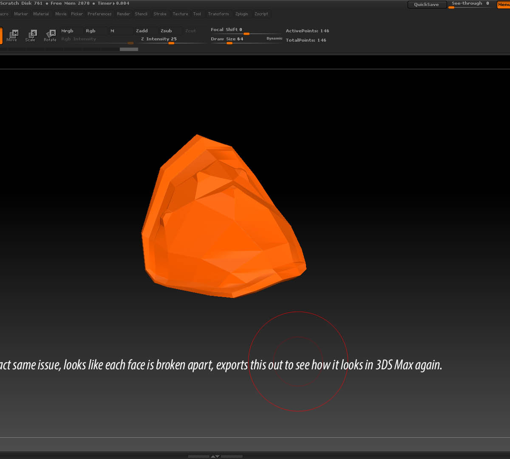Switch sculpting to Zsub mode
Image resolution: width=510 pixels, height=459 pixels.
pyautogui.click(x=167, y=31)
